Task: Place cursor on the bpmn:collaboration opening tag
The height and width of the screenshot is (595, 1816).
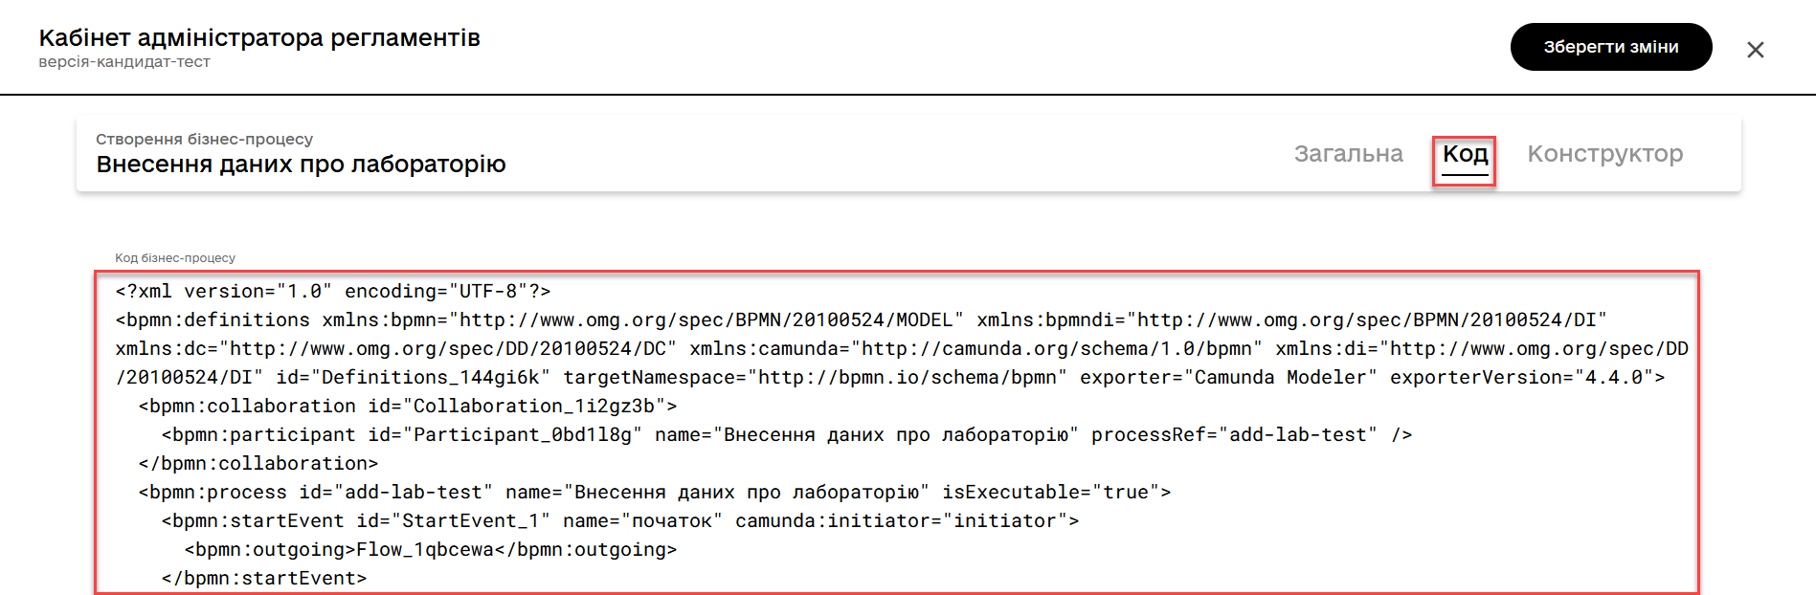Action: point(408,406)
